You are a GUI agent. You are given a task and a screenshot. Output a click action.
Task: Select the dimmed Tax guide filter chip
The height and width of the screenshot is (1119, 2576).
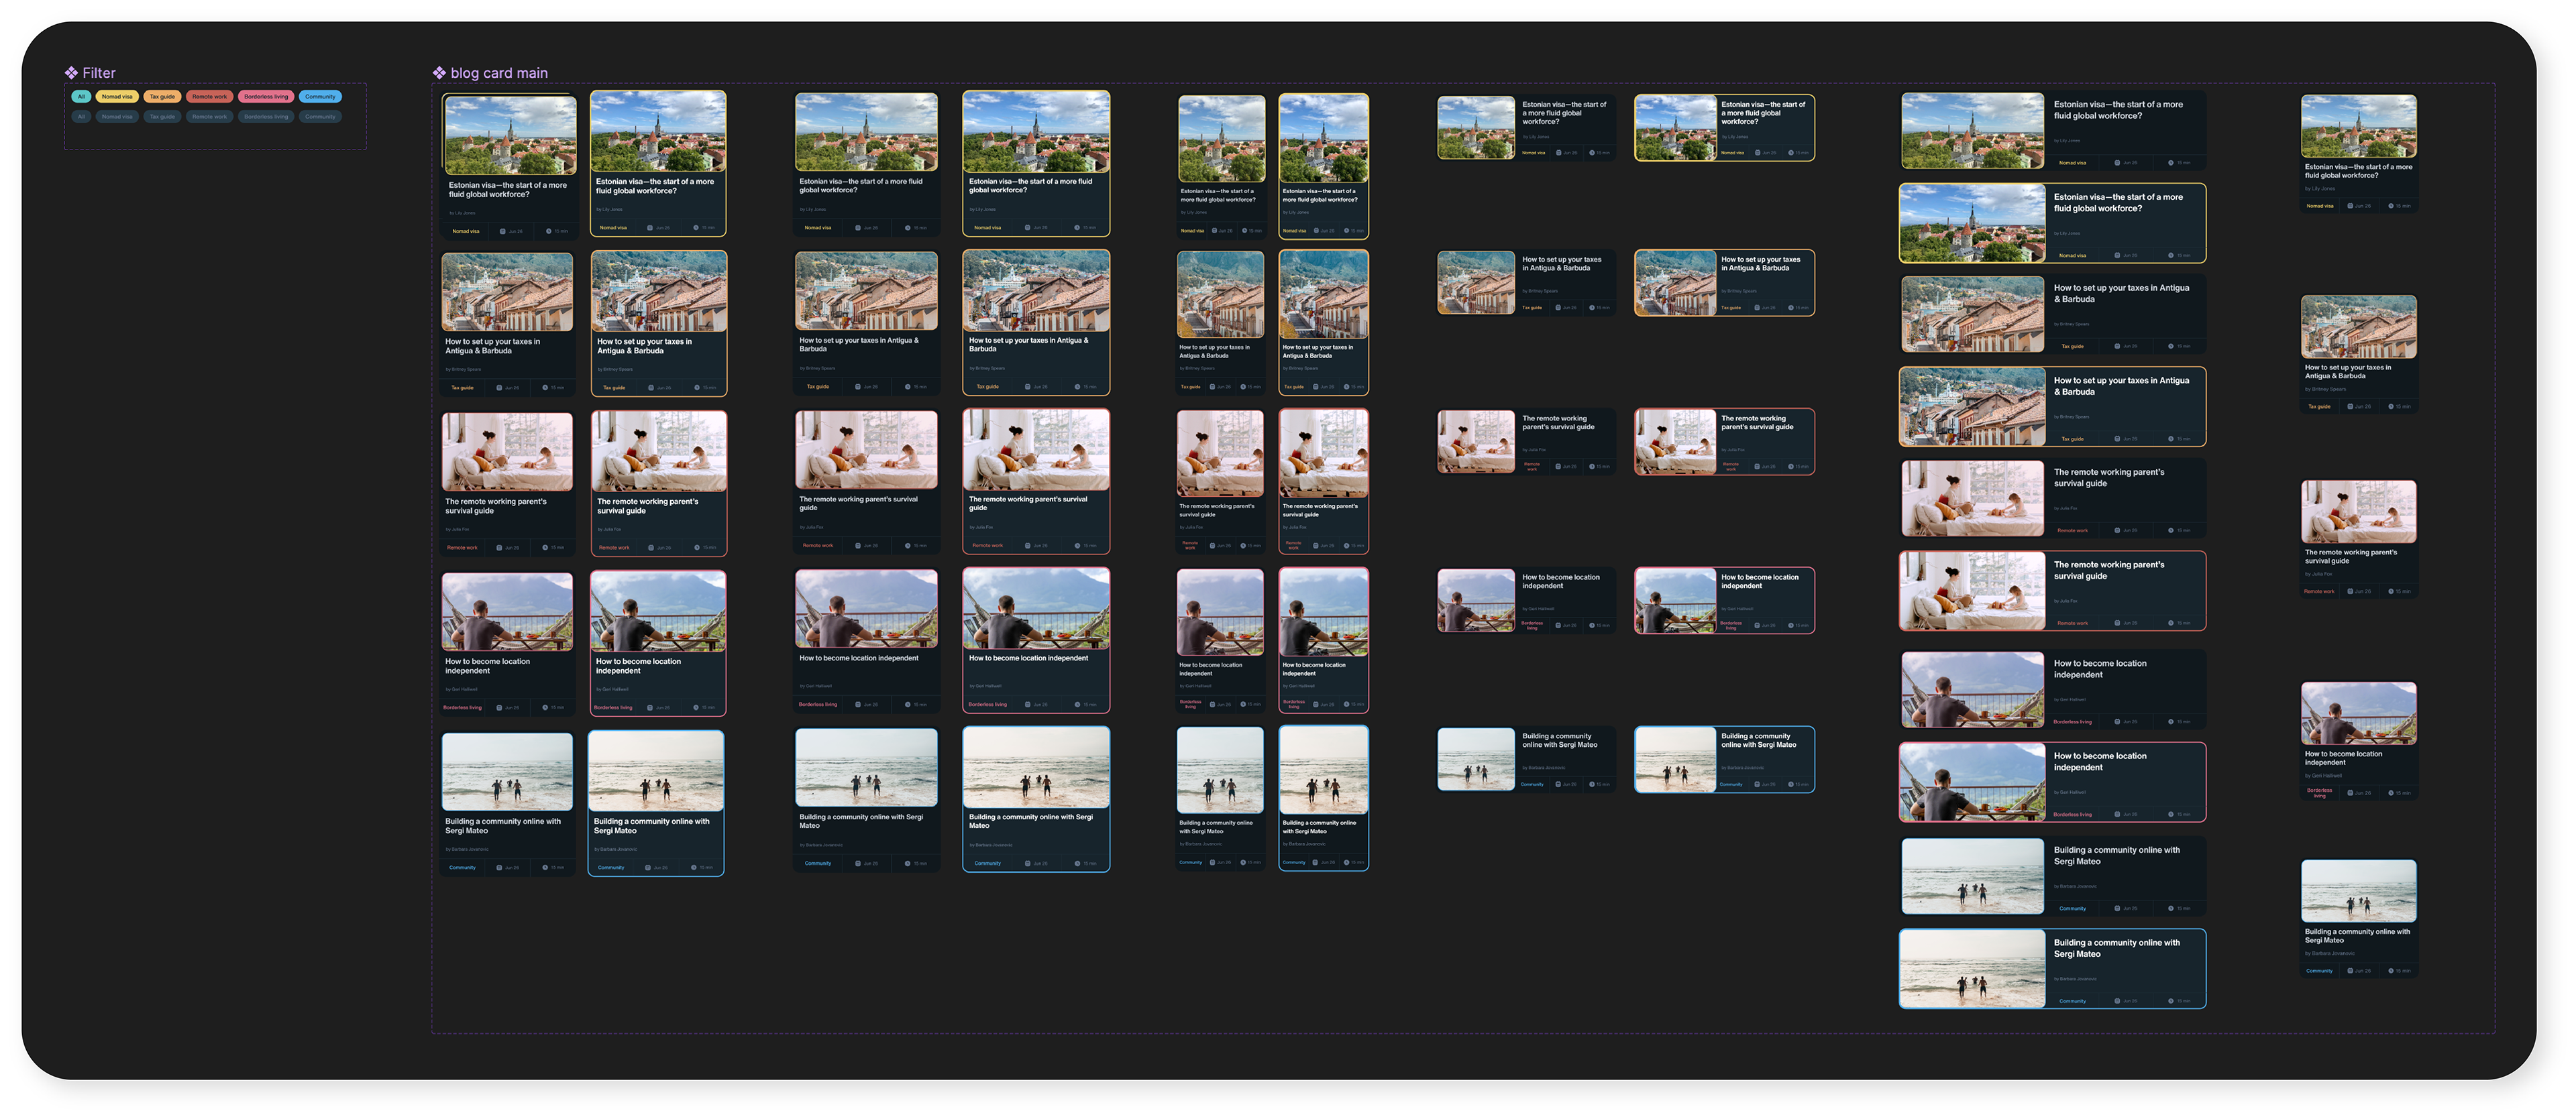162,117
